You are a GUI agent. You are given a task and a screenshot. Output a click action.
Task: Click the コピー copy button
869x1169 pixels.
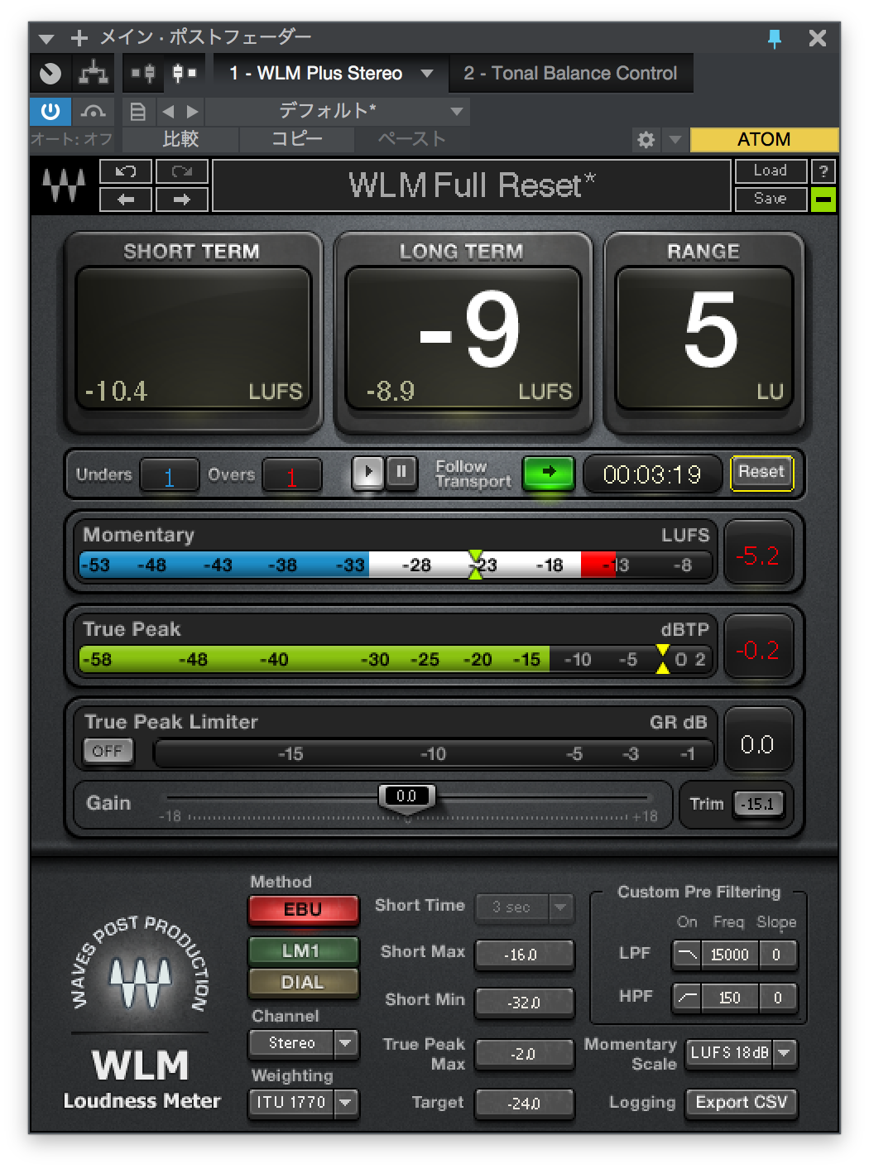pos(297,139)
